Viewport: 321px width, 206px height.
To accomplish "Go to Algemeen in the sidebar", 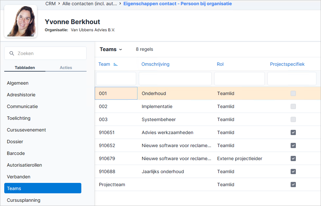I will [18, 83].
